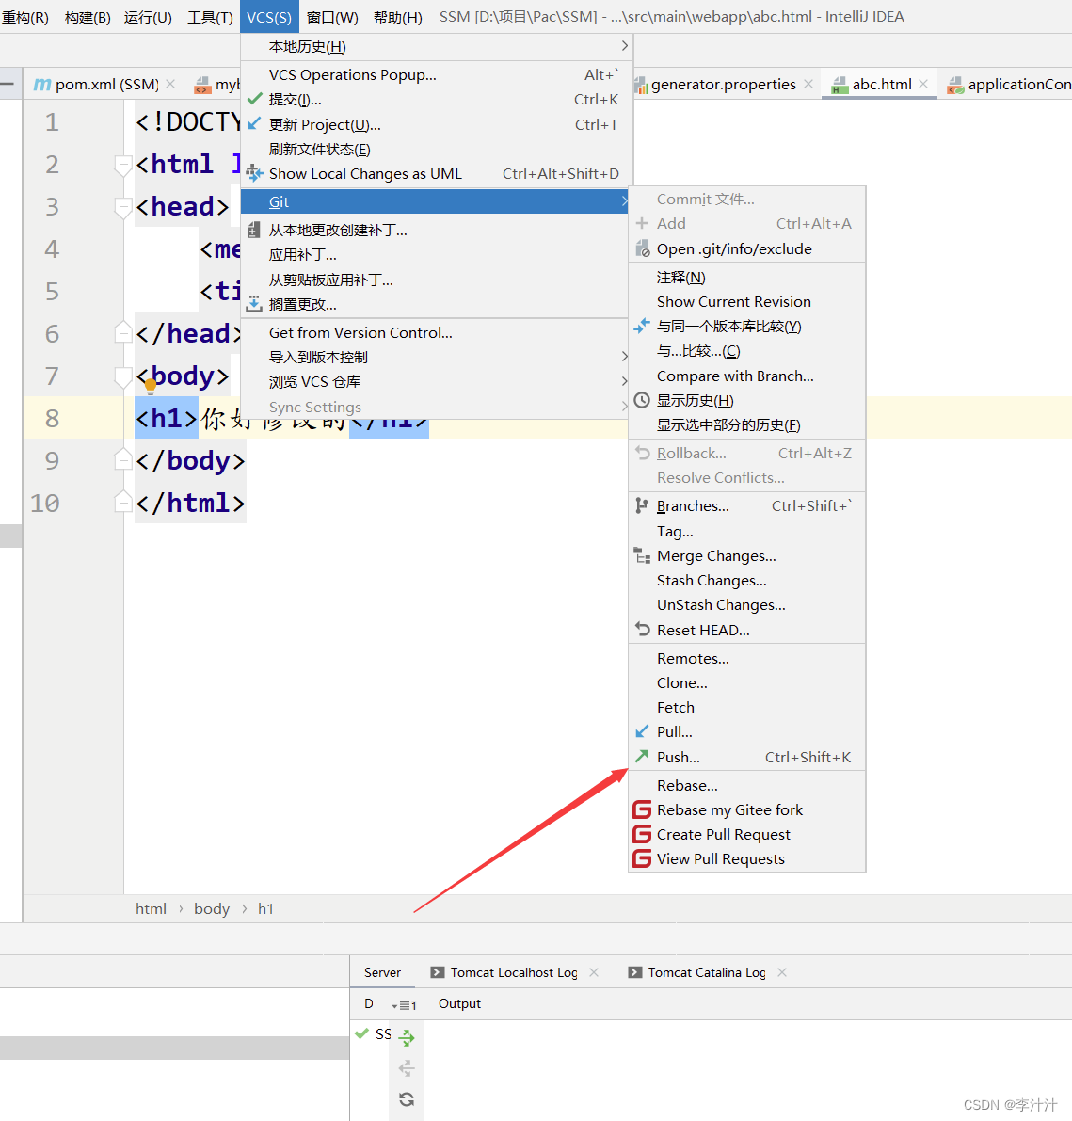Collapse the html tag fold marker on line 2
Viewport: 1072px width, 1121px height.
pos(123,165)
